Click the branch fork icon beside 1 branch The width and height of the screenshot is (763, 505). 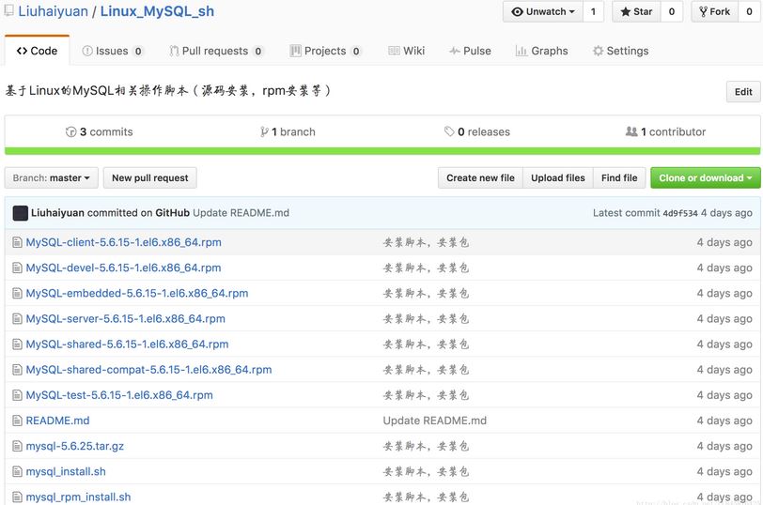[x=264, y=131]
